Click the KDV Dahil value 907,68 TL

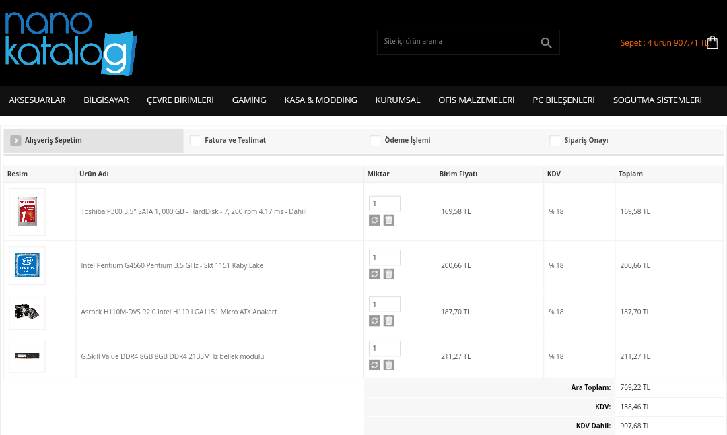tap(635, 426)
